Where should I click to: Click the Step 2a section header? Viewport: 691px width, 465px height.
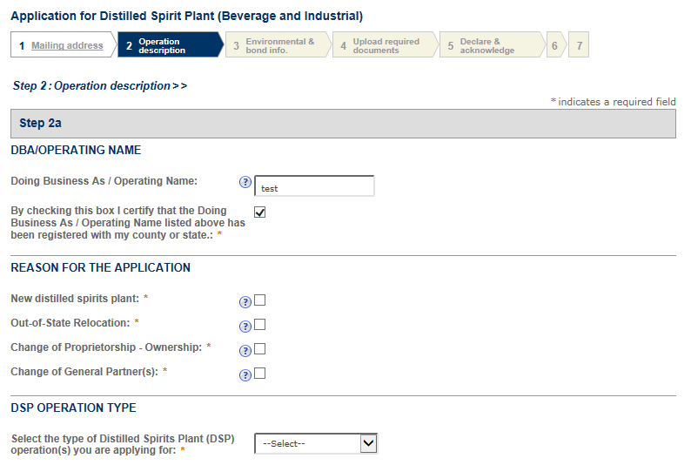[343, 124]
